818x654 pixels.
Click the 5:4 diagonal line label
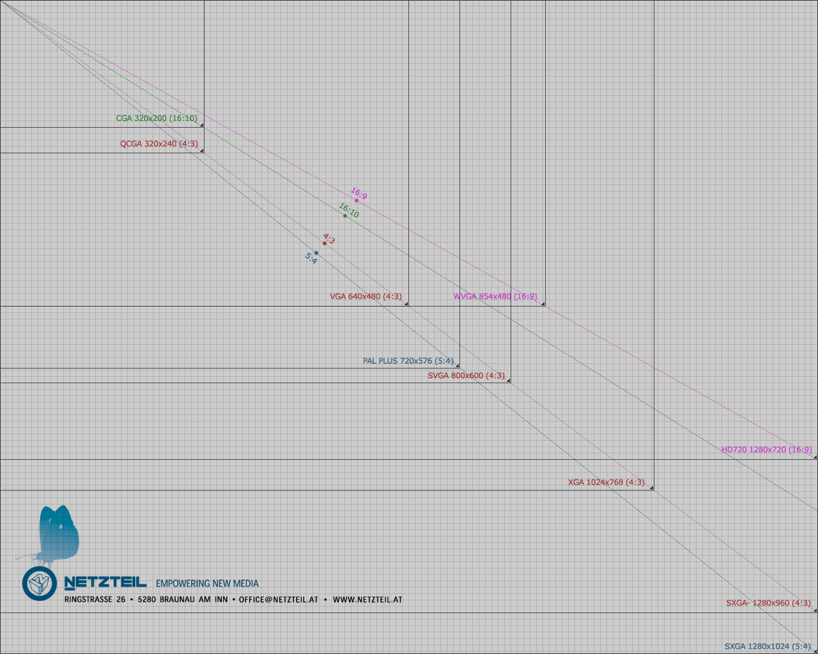point(311,258)
